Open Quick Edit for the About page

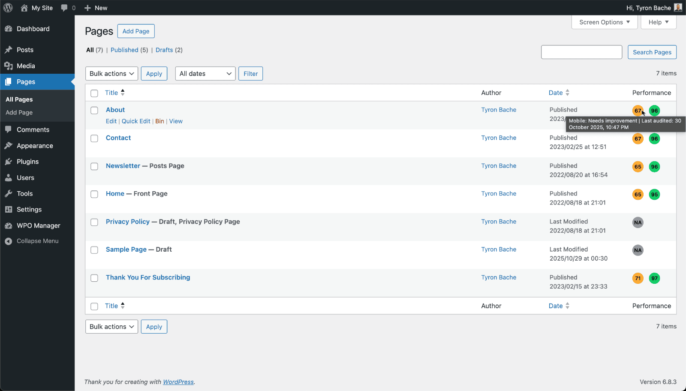(x=136, y=121)
